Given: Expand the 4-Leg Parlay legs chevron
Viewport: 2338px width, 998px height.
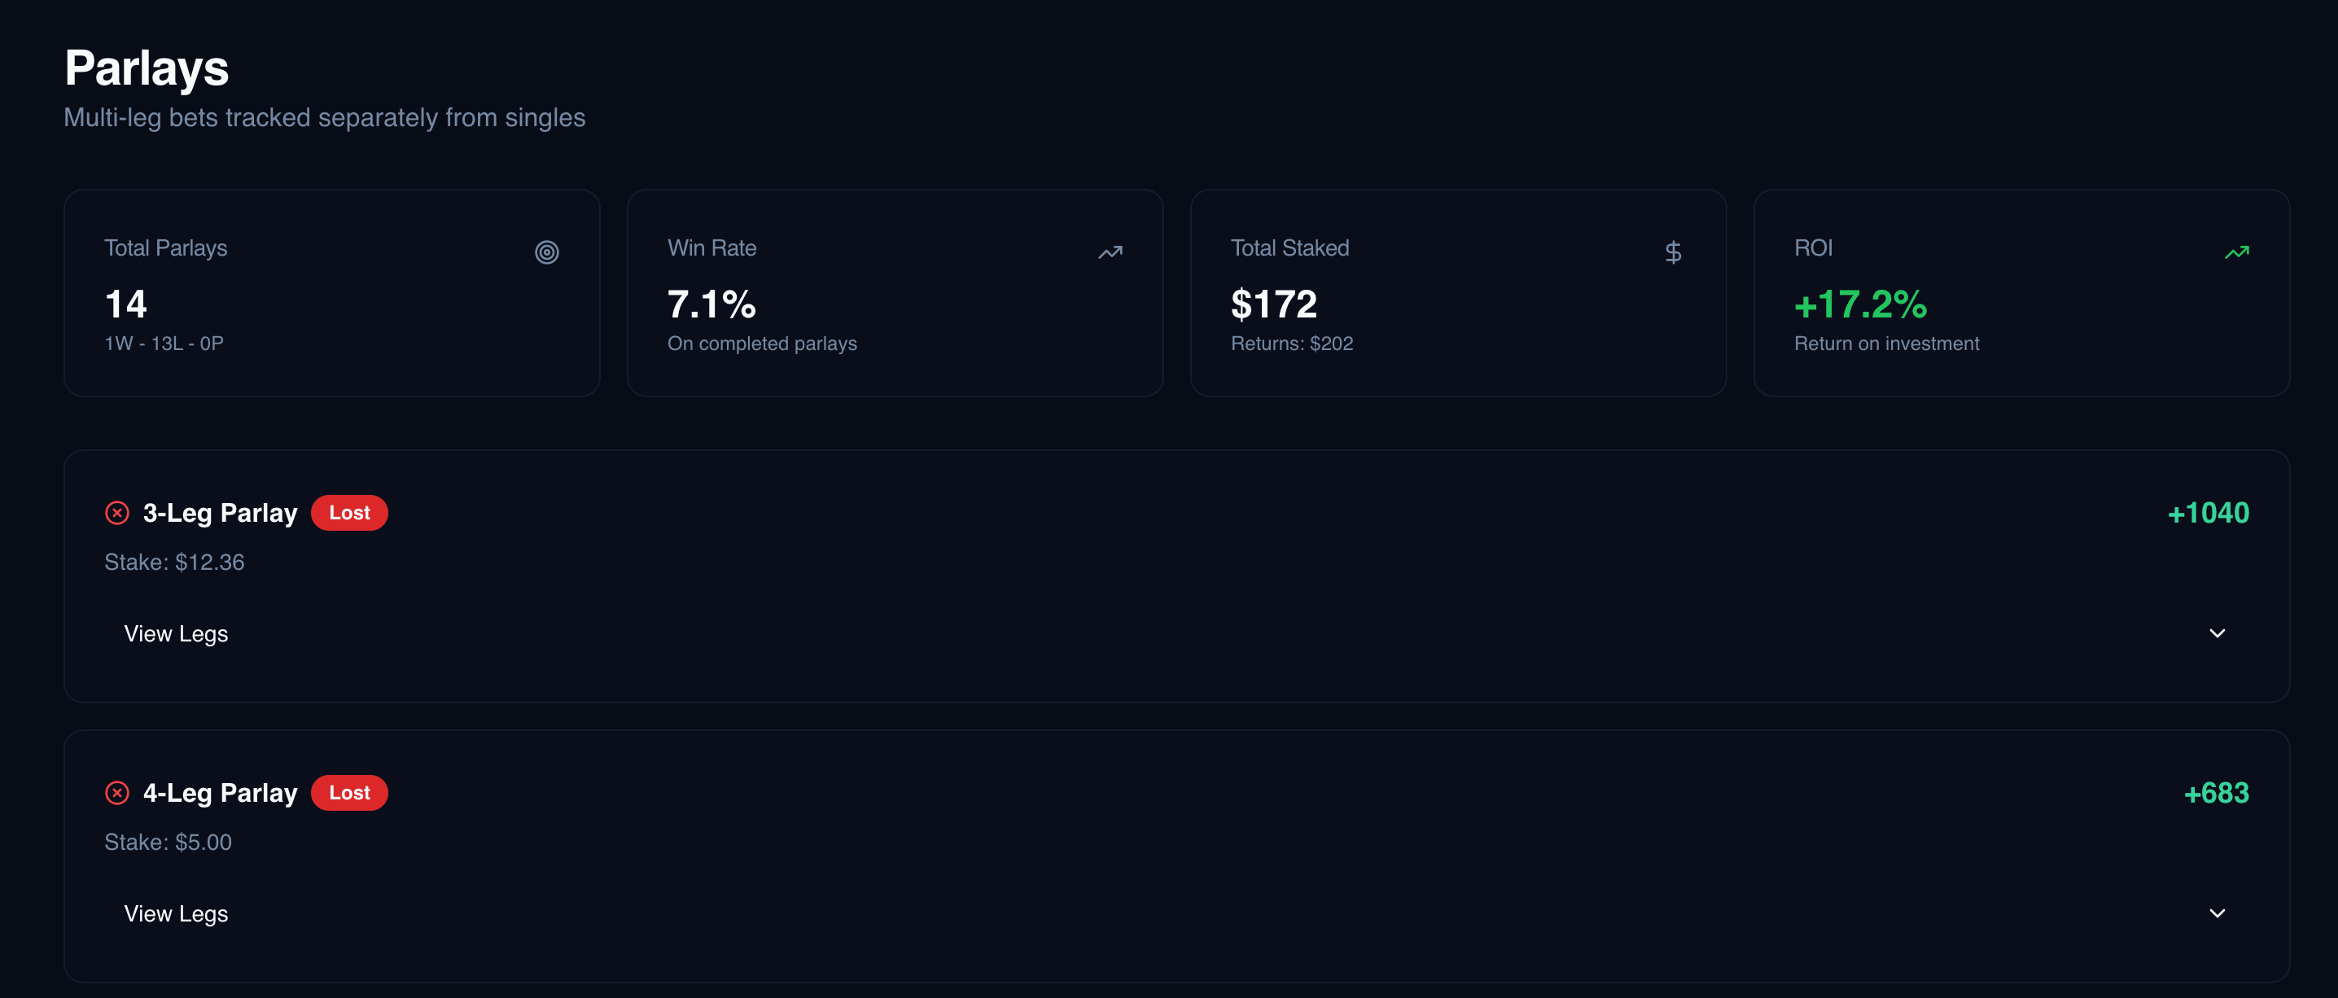Looking at the screenshot, I should point(2217,913).
